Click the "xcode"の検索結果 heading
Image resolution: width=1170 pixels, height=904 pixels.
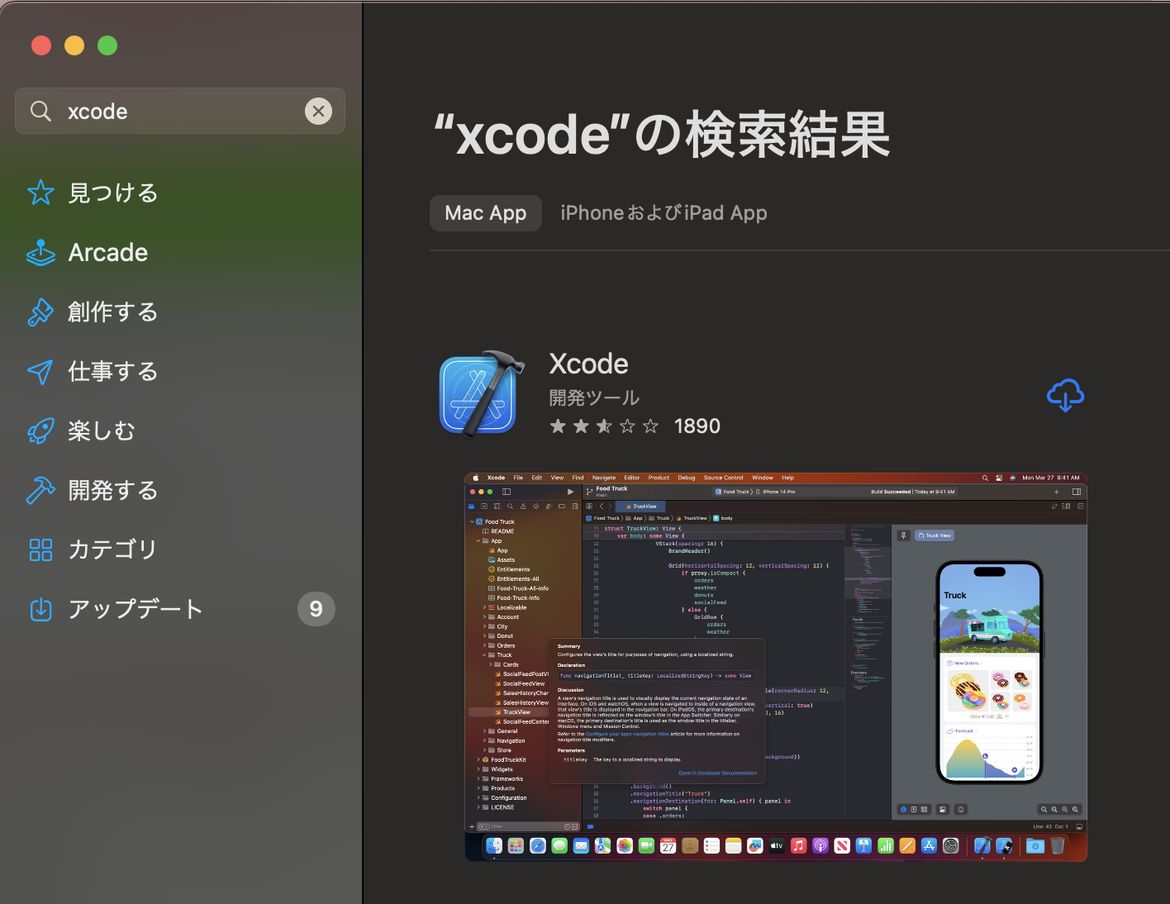(662, 135)
